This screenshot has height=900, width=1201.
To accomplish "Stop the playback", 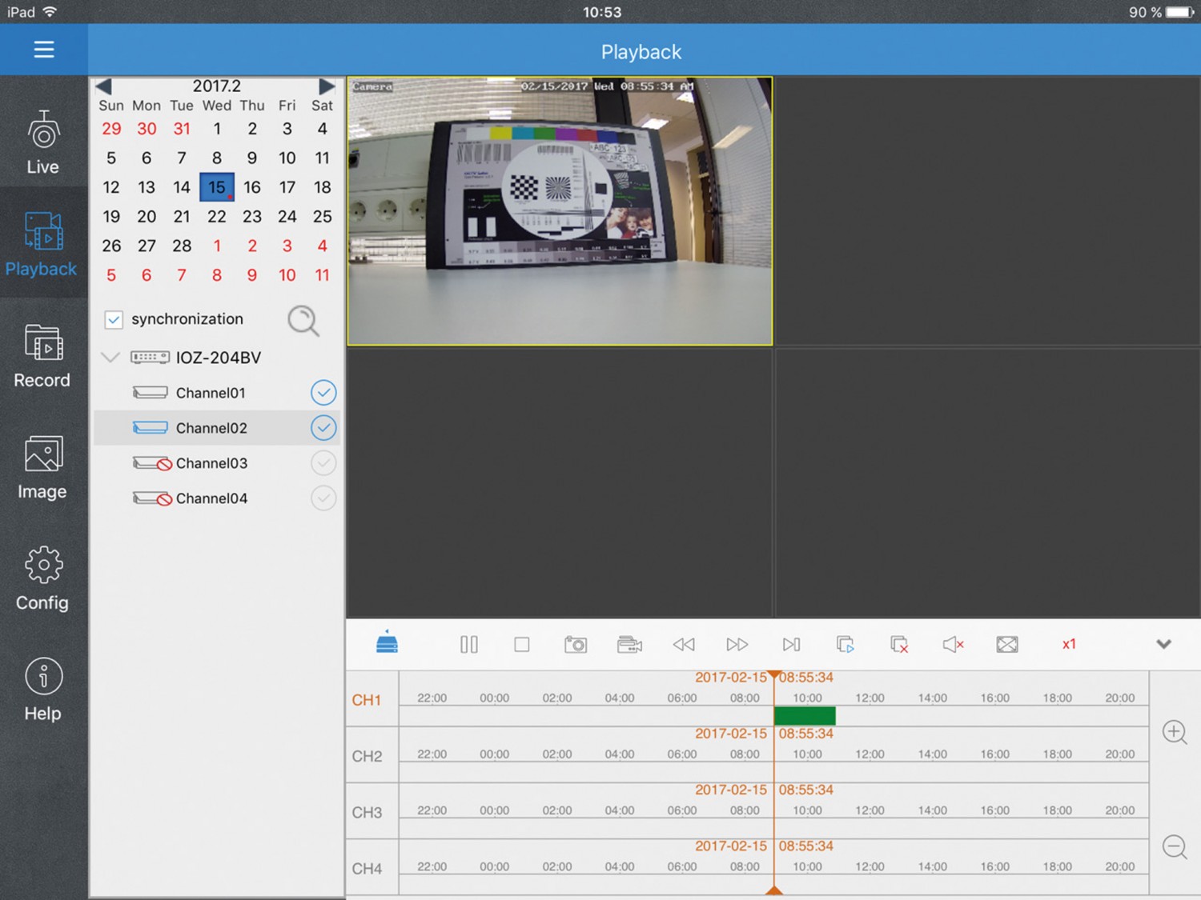I will click(x=522, y=644).
